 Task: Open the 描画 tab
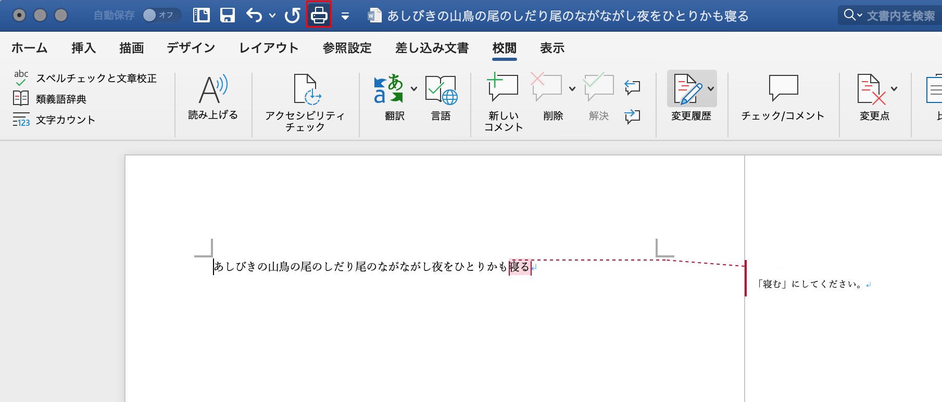(131, 48)
